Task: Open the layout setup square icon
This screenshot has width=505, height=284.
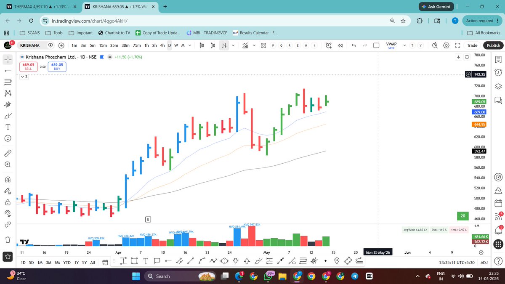Action: (x=377, y=45)
